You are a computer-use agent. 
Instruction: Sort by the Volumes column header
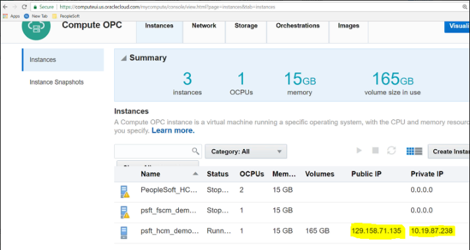[319, 174]
